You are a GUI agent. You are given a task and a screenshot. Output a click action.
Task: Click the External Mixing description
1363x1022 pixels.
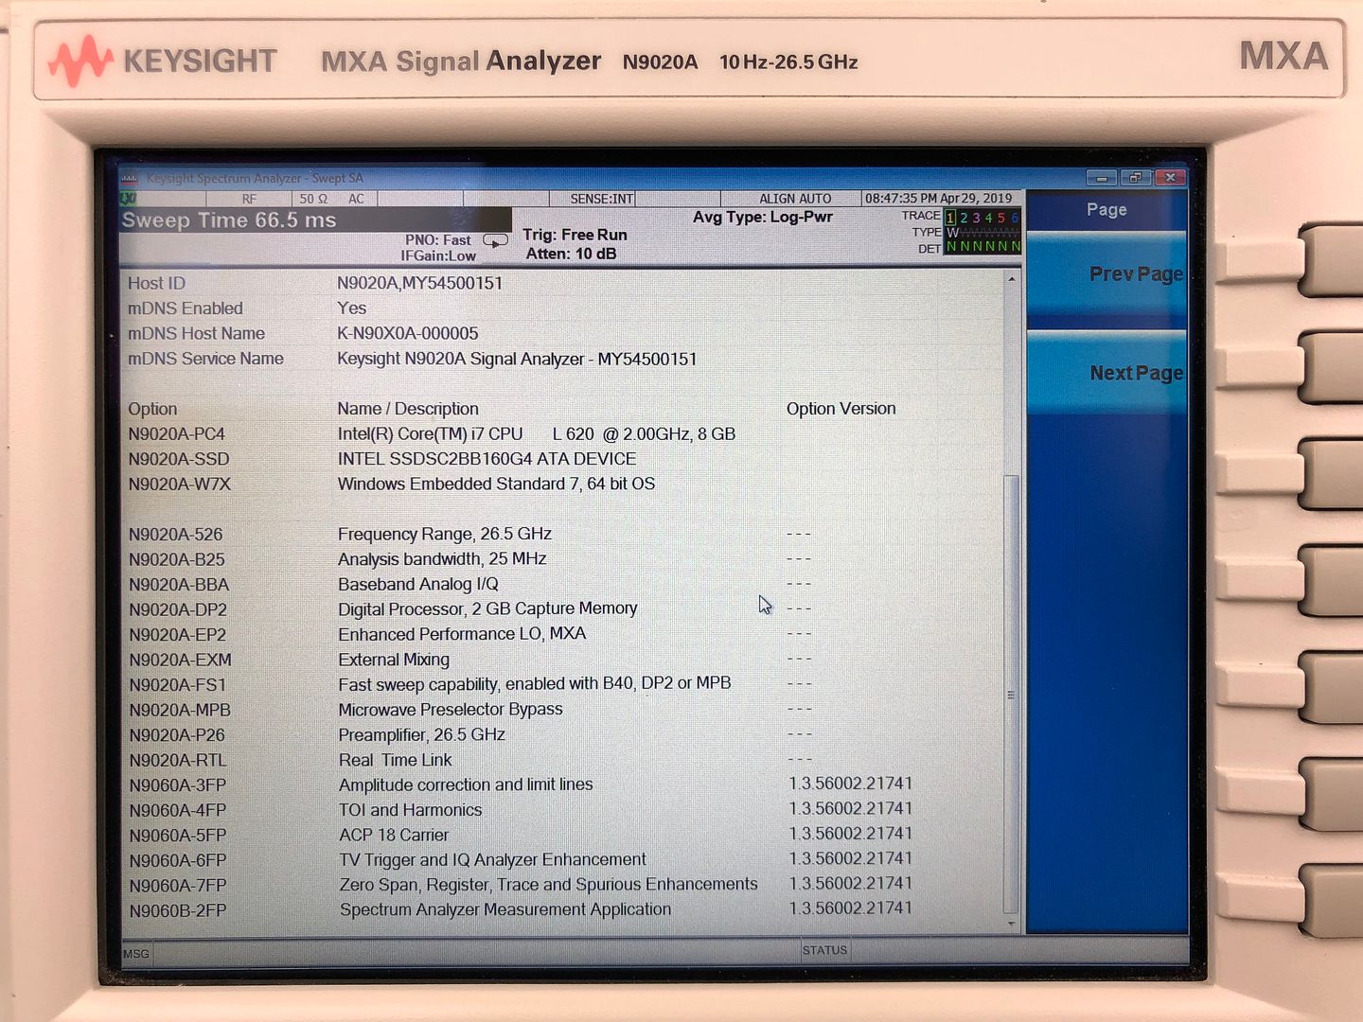[394, 660]
